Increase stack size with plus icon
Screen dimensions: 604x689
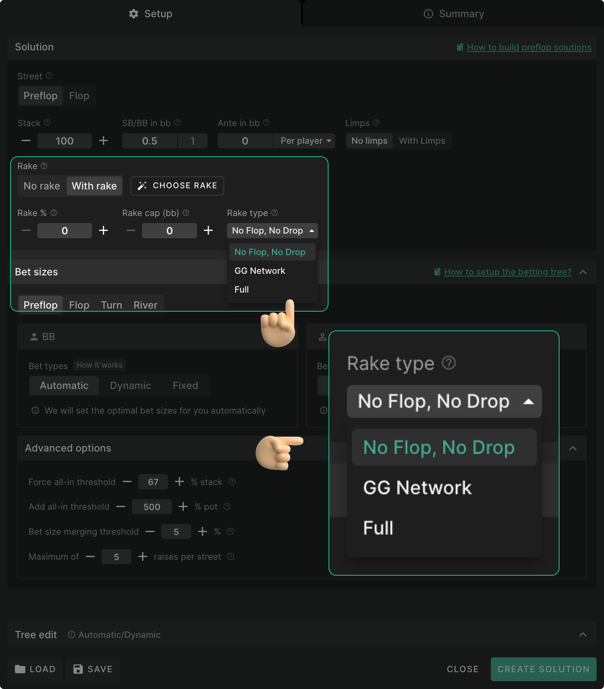point(103,141)
